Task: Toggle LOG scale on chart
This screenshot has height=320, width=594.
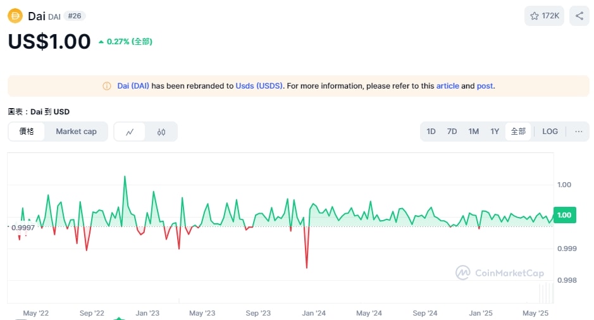Action: point(550,132)
